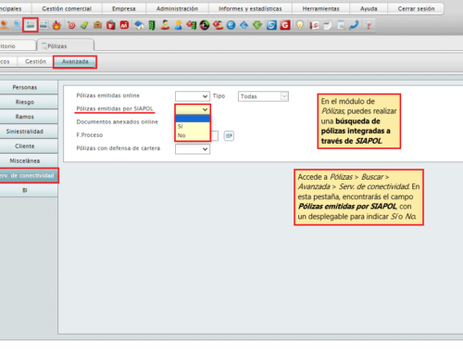Choose the blank highlighted option in SIAPOL list
Viewport: 463px width, 355px height.
(193, 119)
